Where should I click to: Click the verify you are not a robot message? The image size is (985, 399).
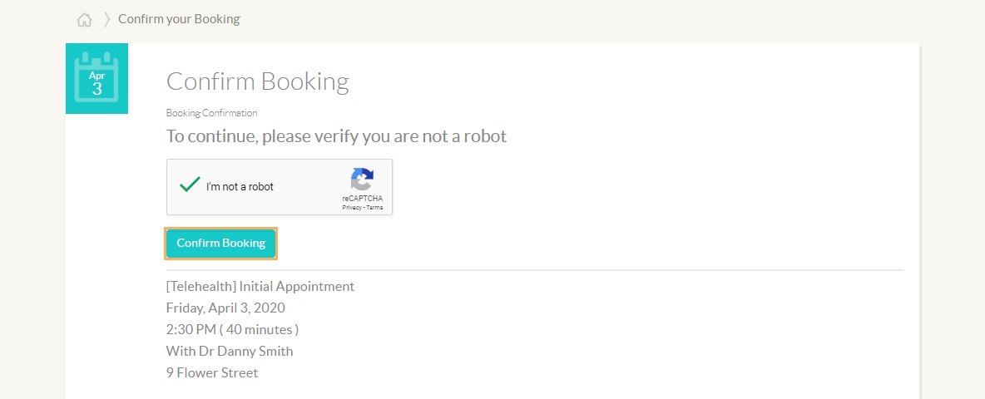(x=336, y=136)
